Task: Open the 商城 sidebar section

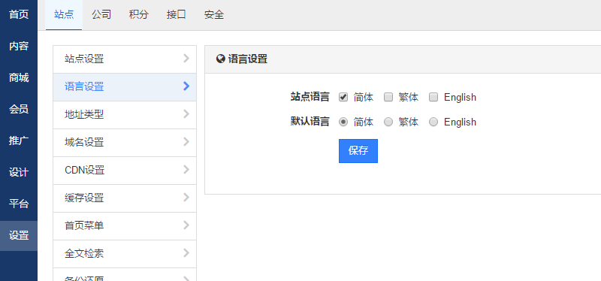Action: [19, 78]
